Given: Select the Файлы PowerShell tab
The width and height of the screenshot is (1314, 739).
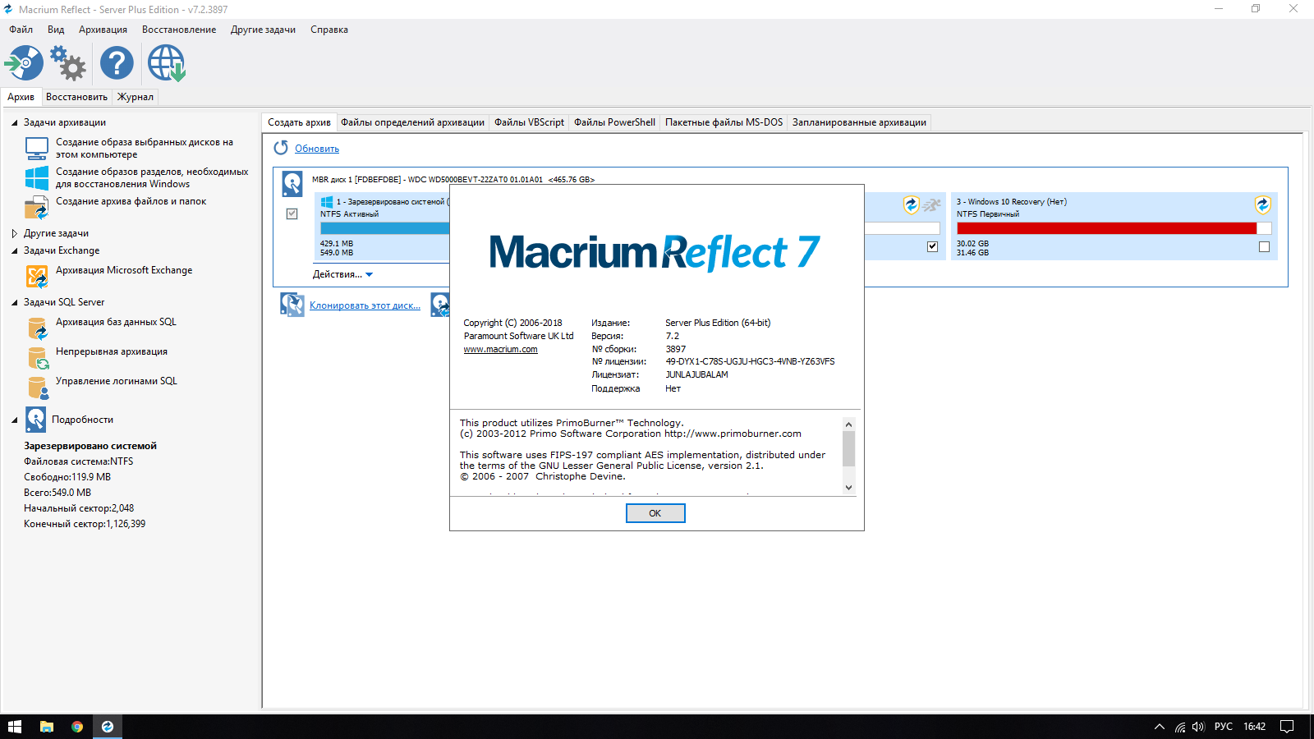Looking at the screenshot, I should click(x=614, y=122).
